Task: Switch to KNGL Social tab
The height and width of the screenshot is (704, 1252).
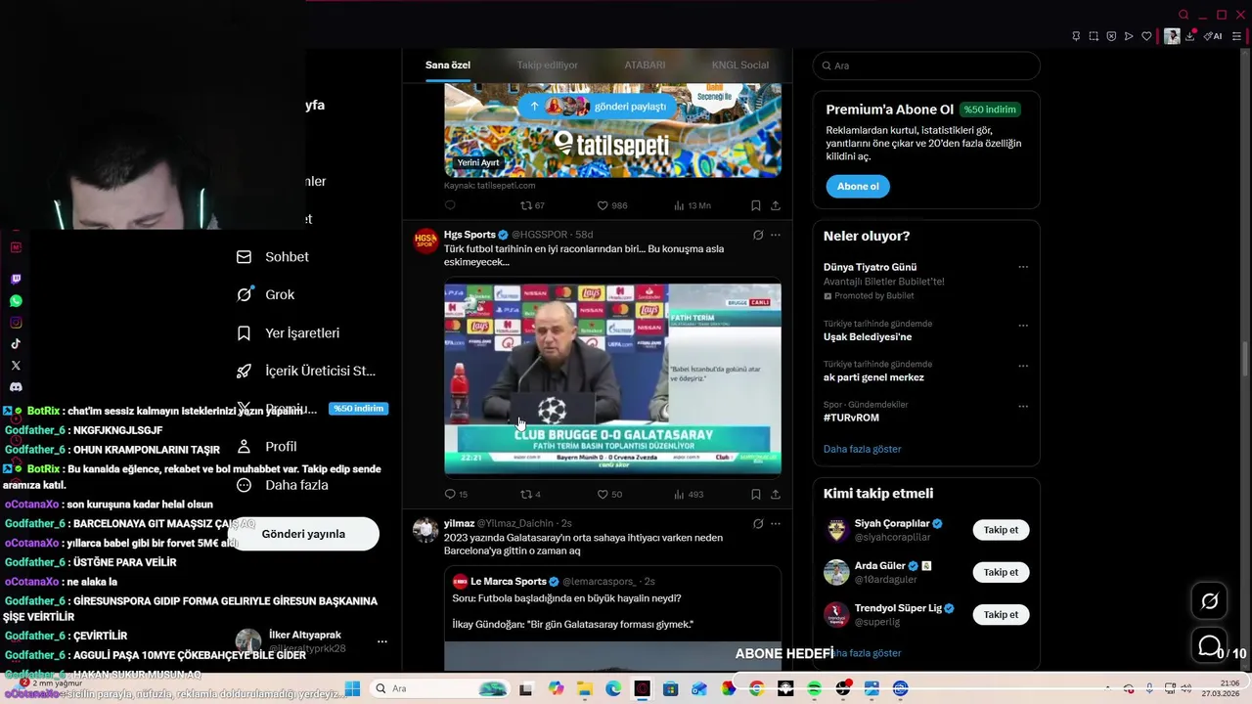Action: [739, 66]
